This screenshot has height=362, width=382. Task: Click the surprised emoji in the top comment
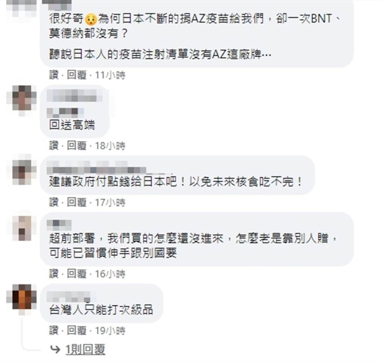coord(91,19)
